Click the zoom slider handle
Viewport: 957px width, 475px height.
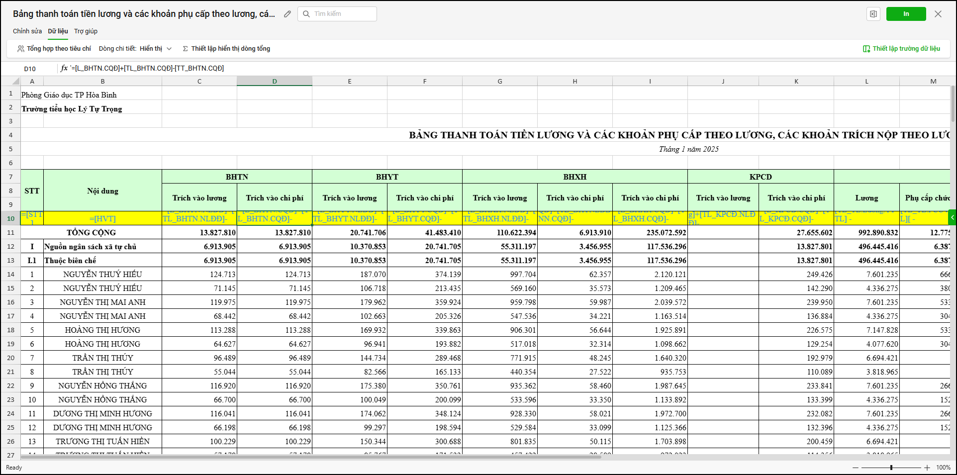[891, 468]
